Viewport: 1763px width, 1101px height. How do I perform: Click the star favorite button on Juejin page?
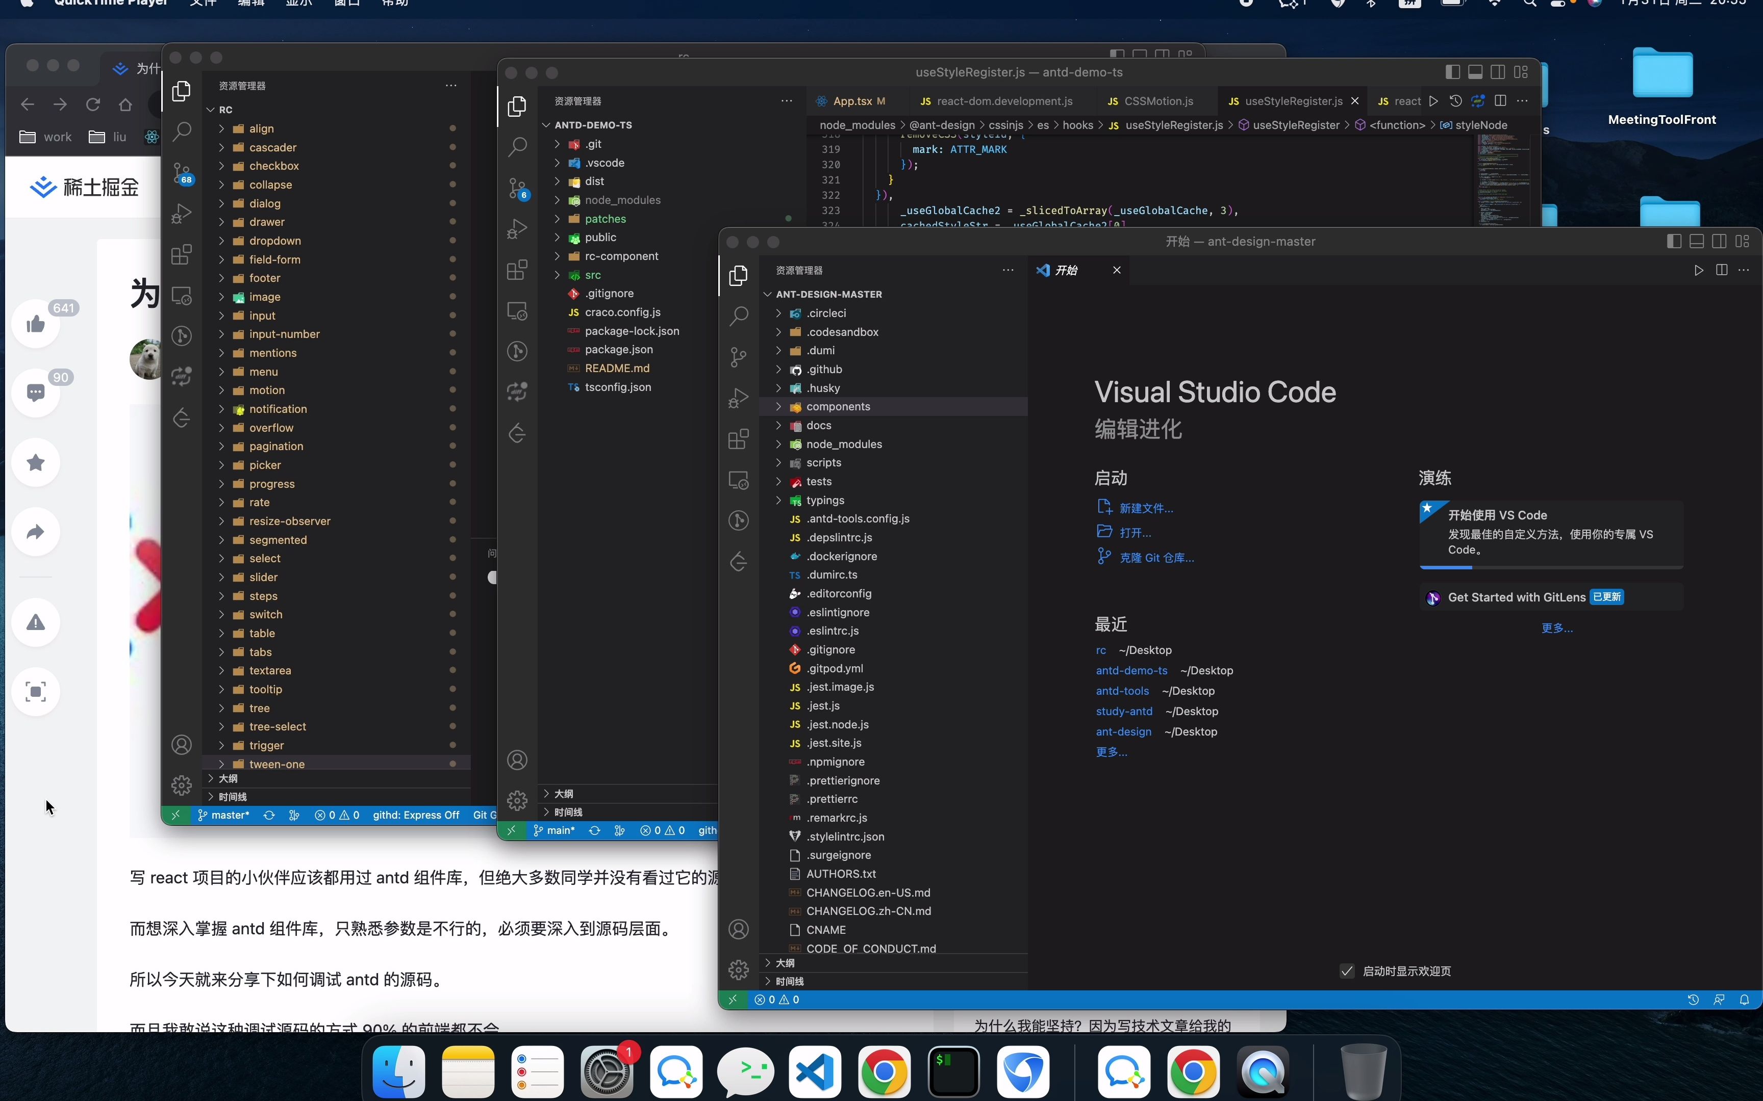[36, 462]
